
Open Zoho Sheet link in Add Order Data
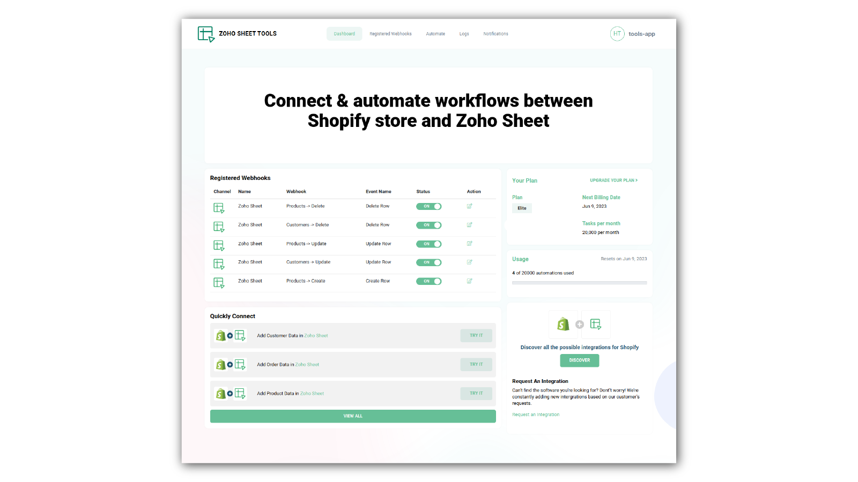pyautogui.click(x=307, y=365)
